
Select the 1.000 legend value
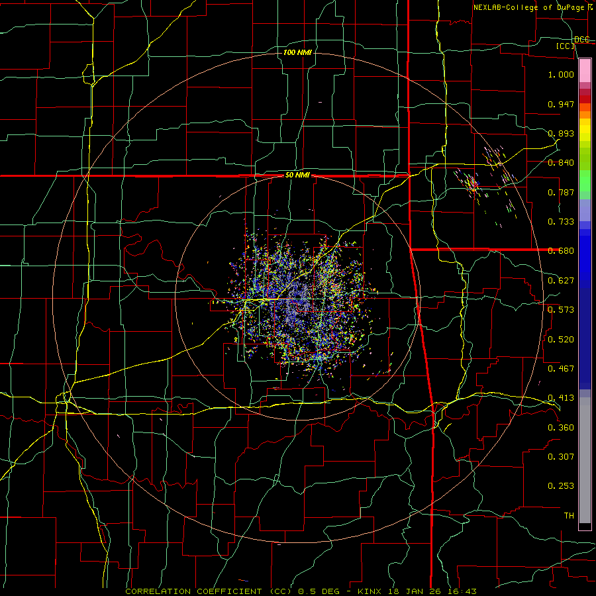pyautogui.click(x=561, y=74)
